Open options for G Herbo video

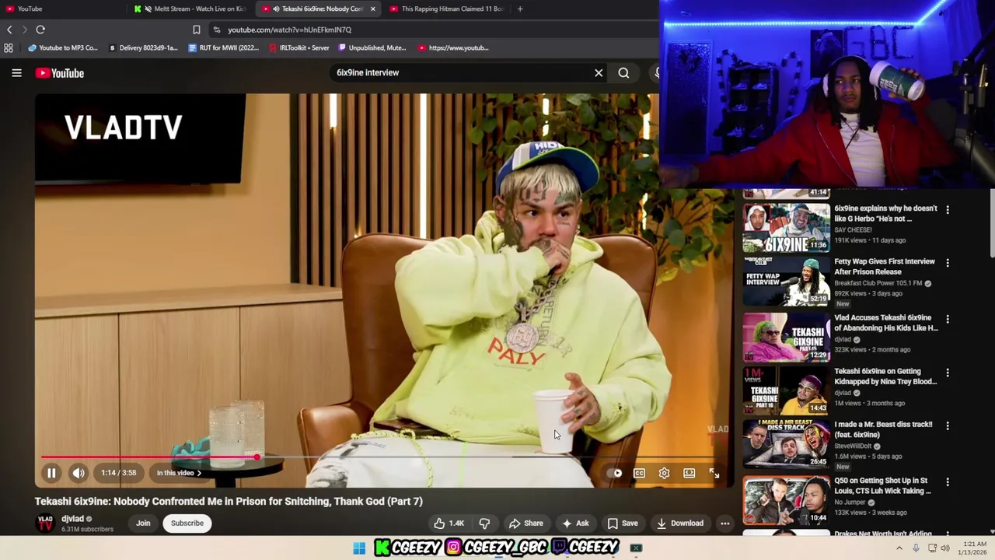point(947,209)
